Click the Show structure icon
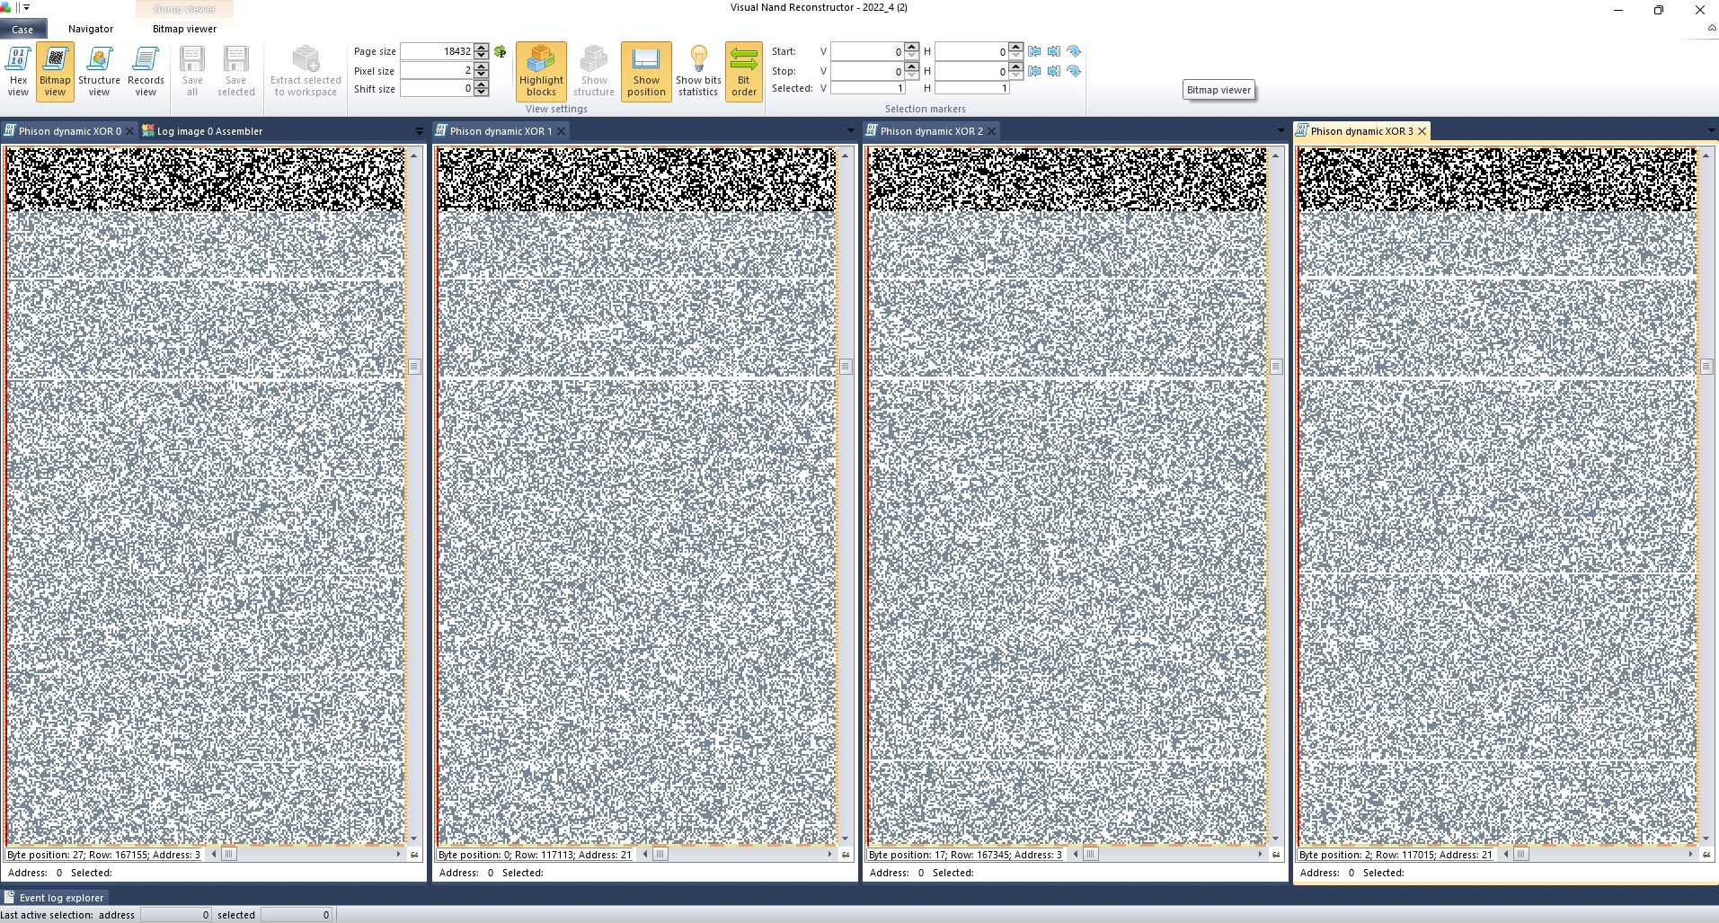 (594, 71)
